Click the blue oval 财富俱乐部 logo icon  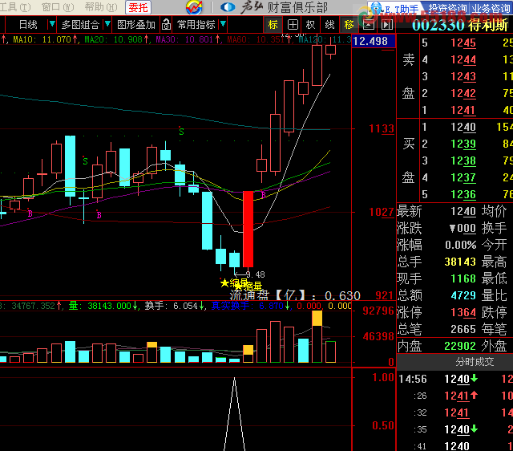(228, 7)
